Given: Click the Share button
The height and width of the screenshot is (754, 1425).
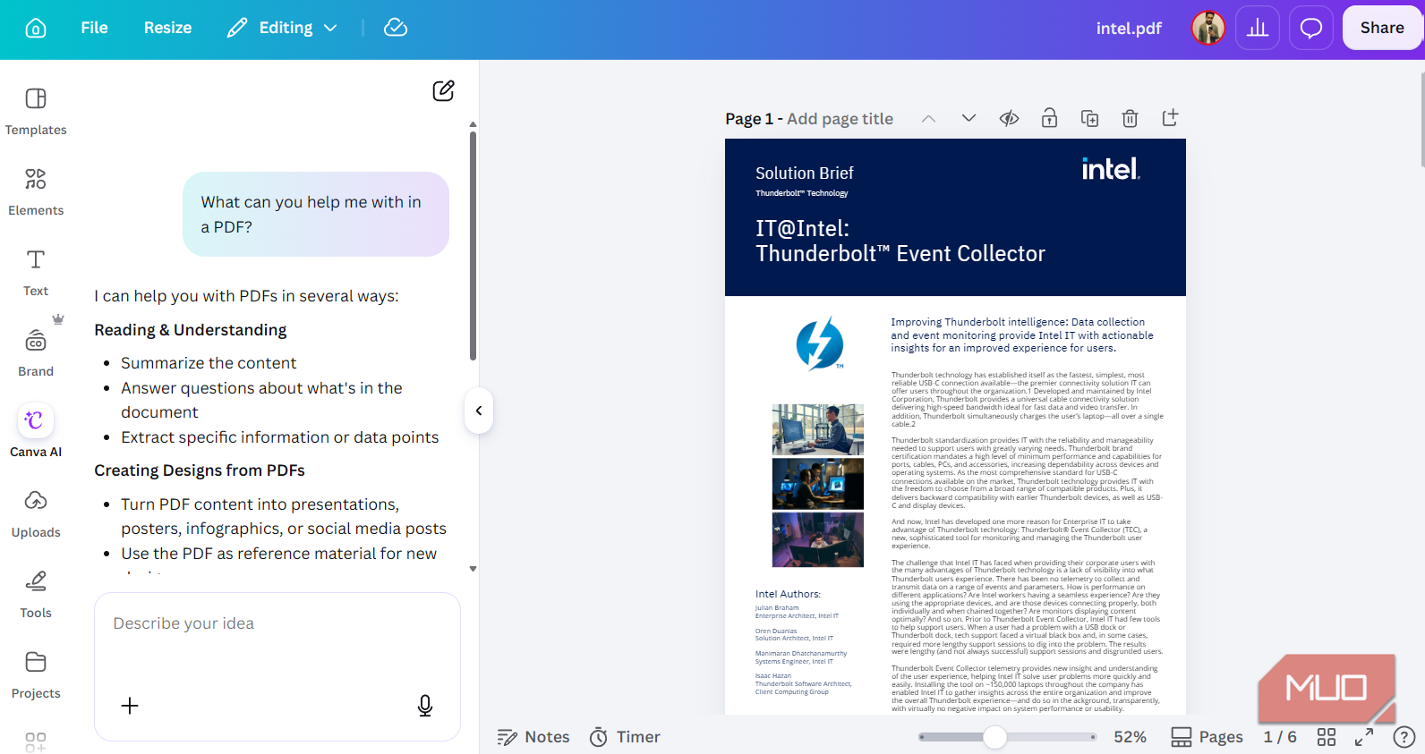Looking at the screenshot, I should [1382, 28].
